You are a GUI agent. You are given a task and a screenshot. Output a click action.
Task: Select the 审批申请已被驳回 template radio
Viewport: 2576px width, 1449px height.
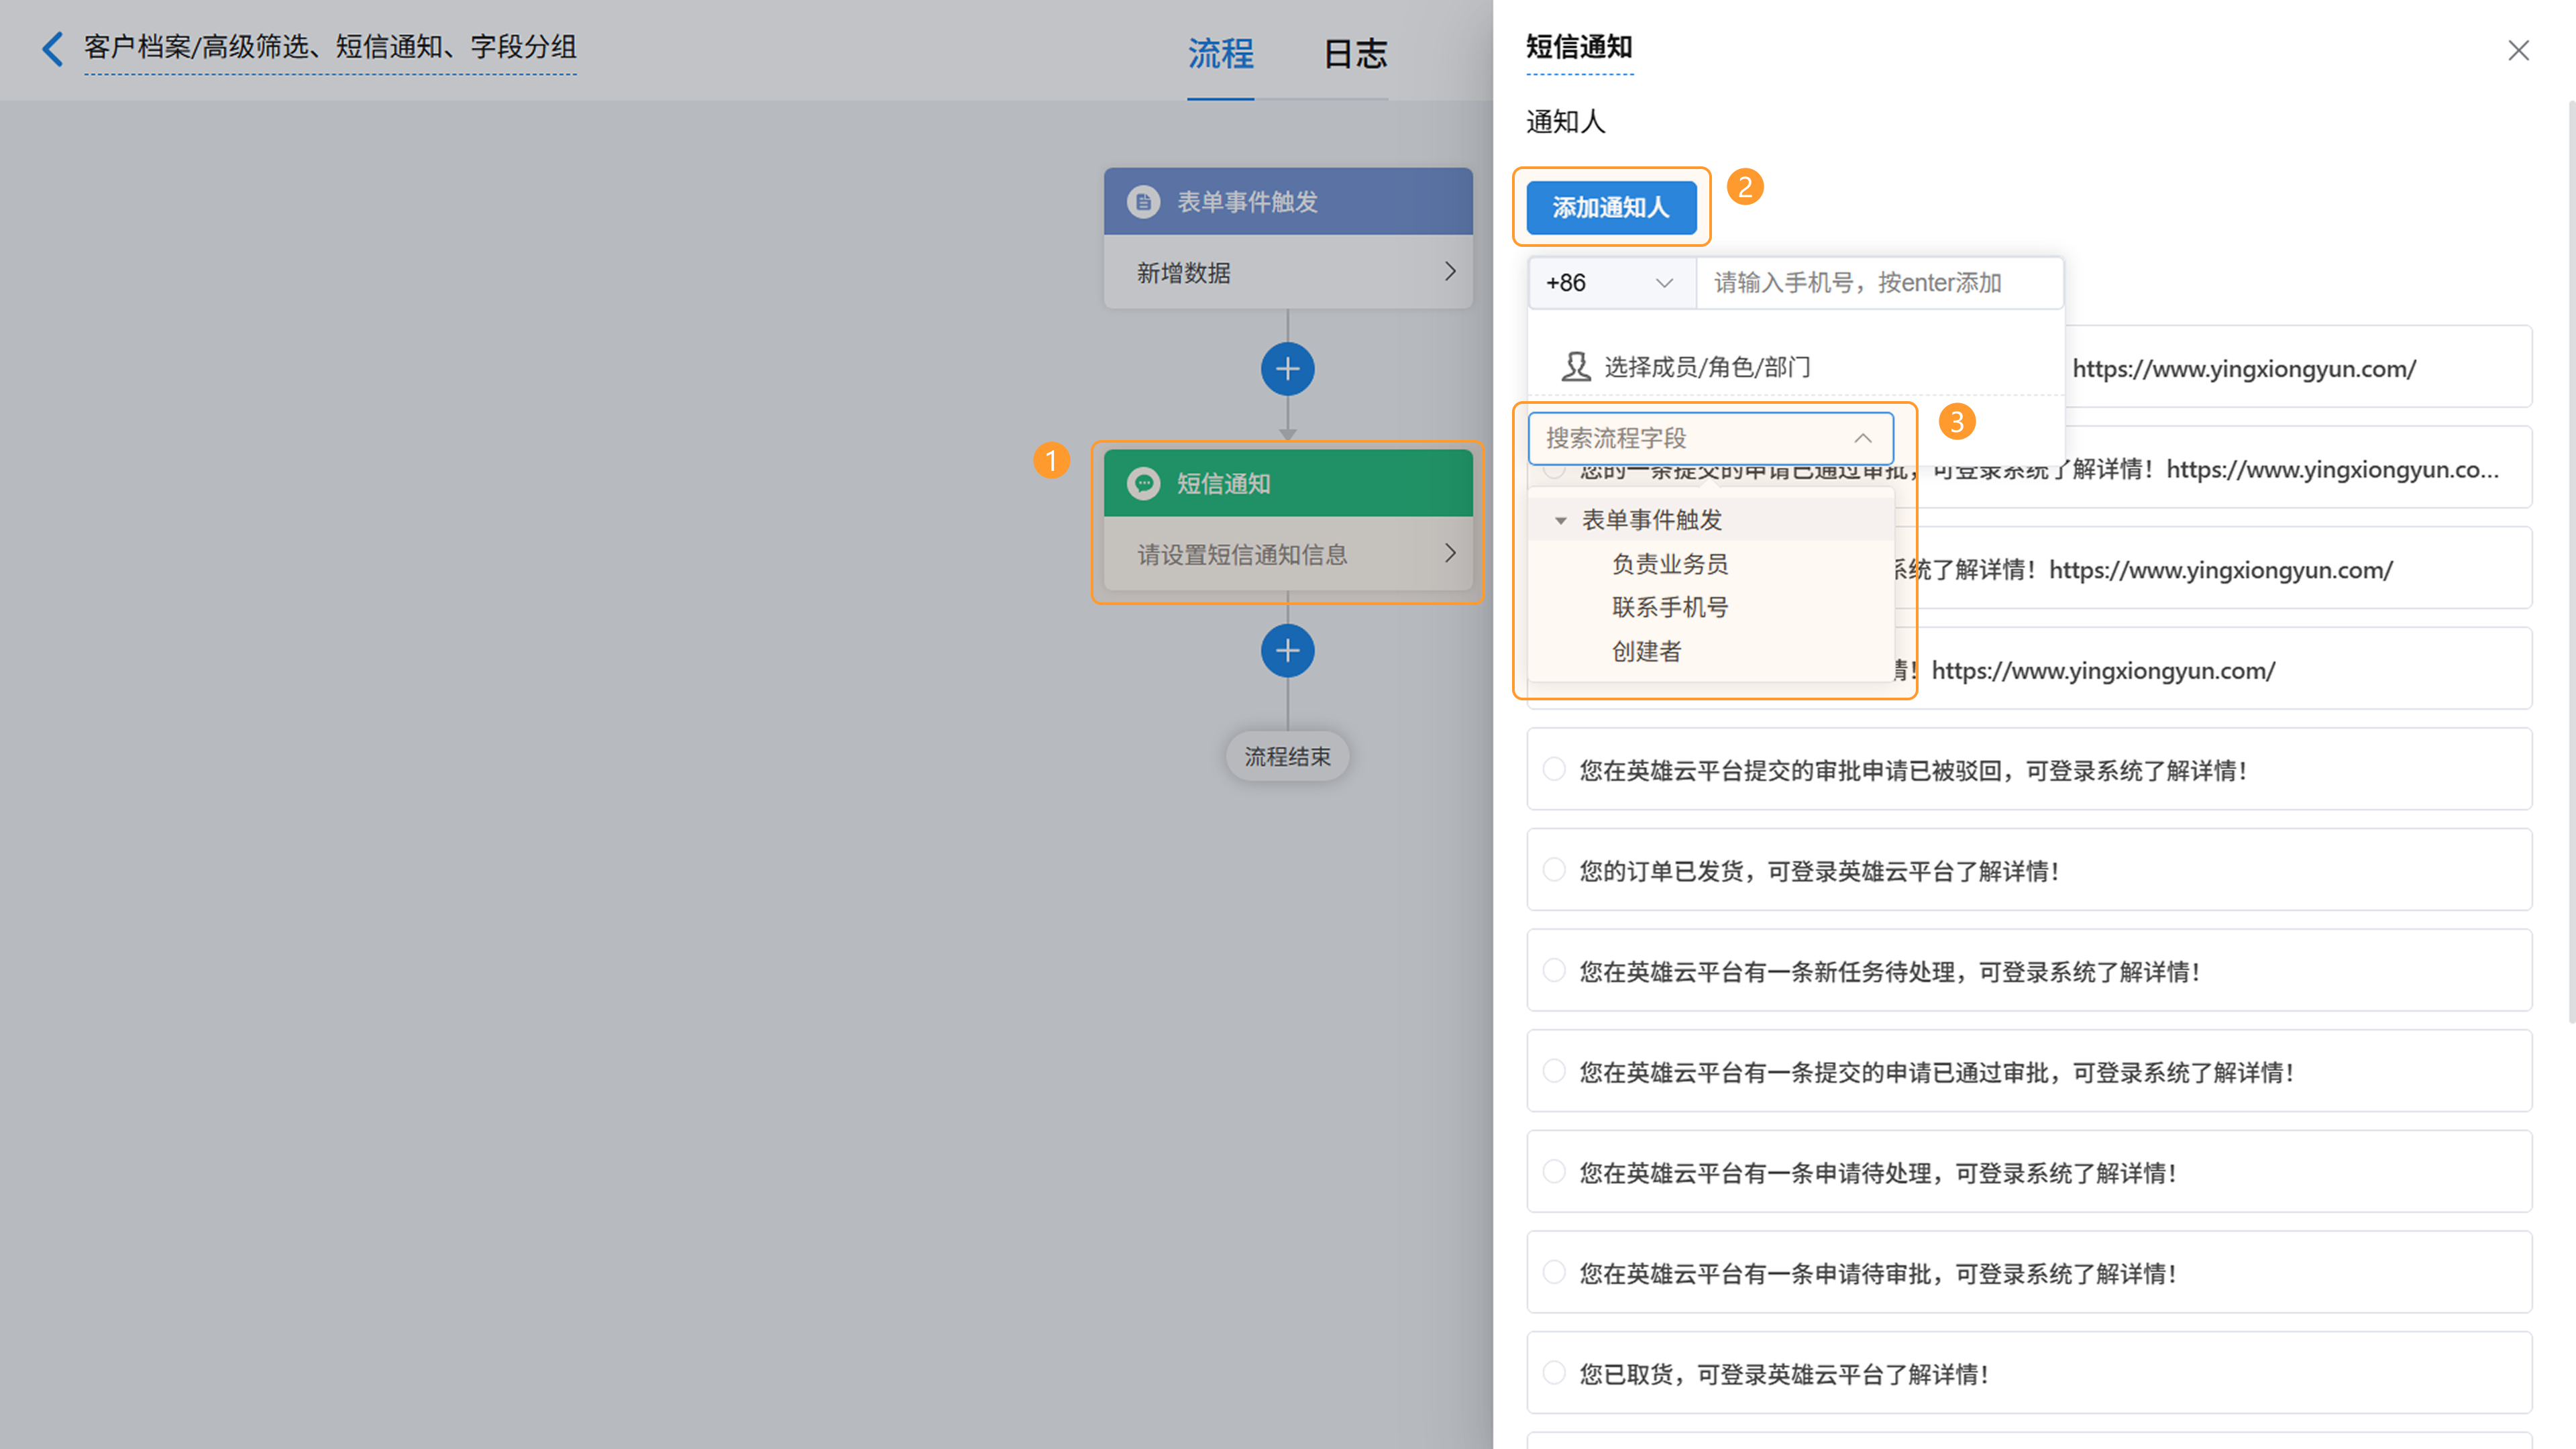click(x=1554, y=769)
